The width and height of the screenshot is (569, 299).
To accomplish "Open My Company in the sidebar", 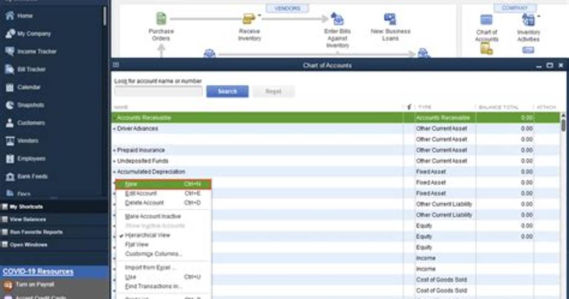I will coord(28,33).
